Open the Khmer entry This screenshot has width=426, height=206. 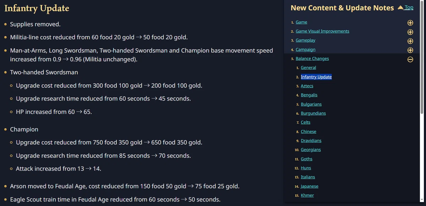307,195
